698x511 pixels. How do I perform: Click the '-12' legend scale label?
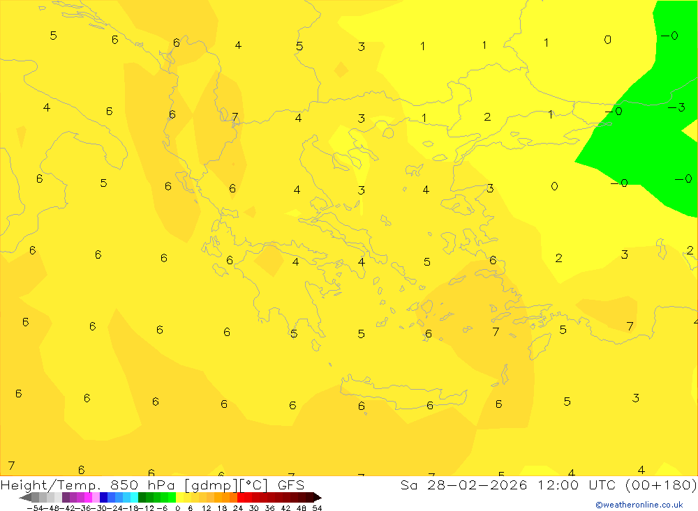point(146,508)
